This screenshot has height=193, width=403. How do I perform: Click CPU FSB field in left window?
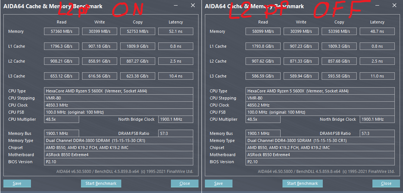point(119,112)
